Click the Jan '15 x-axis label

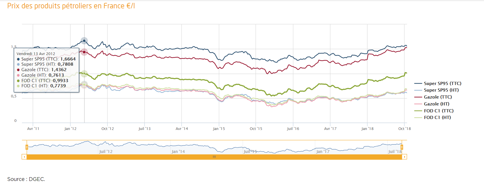(219, 129)
